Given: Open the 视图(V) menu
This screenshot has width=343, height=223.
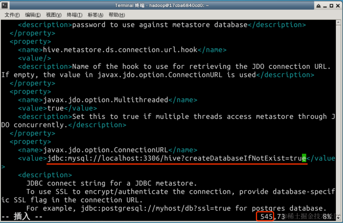Looking at the screenshot, I should (53, 15).
